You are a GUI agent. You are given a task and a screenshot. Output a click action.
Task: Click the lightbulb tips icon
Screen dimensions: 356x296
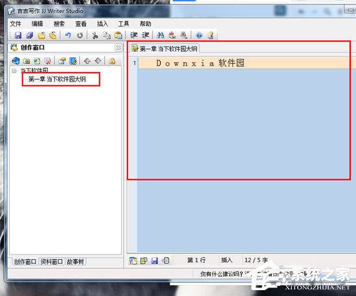pos(211,35)
